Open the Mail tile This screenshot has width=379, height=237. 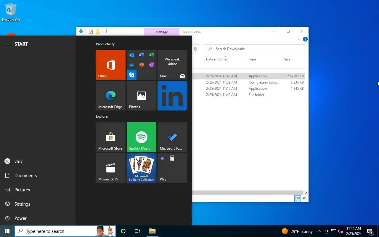click(x=172, y=65)
